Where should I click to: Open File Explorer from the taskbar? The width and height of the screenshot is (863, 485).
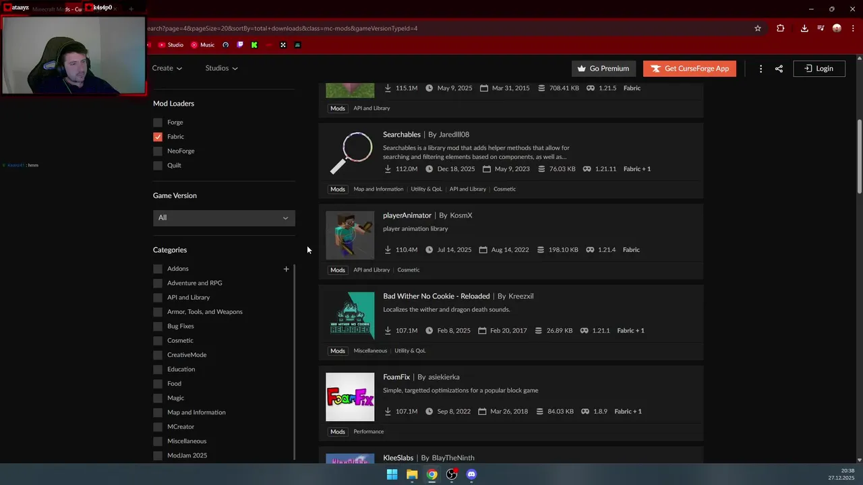coord(412,474)
